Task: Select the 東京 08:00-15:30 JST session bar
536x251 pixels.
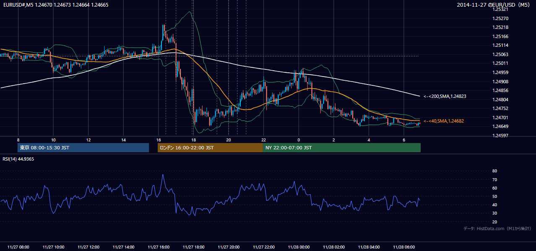Action: pyautogui.click(x=83, y=148)
